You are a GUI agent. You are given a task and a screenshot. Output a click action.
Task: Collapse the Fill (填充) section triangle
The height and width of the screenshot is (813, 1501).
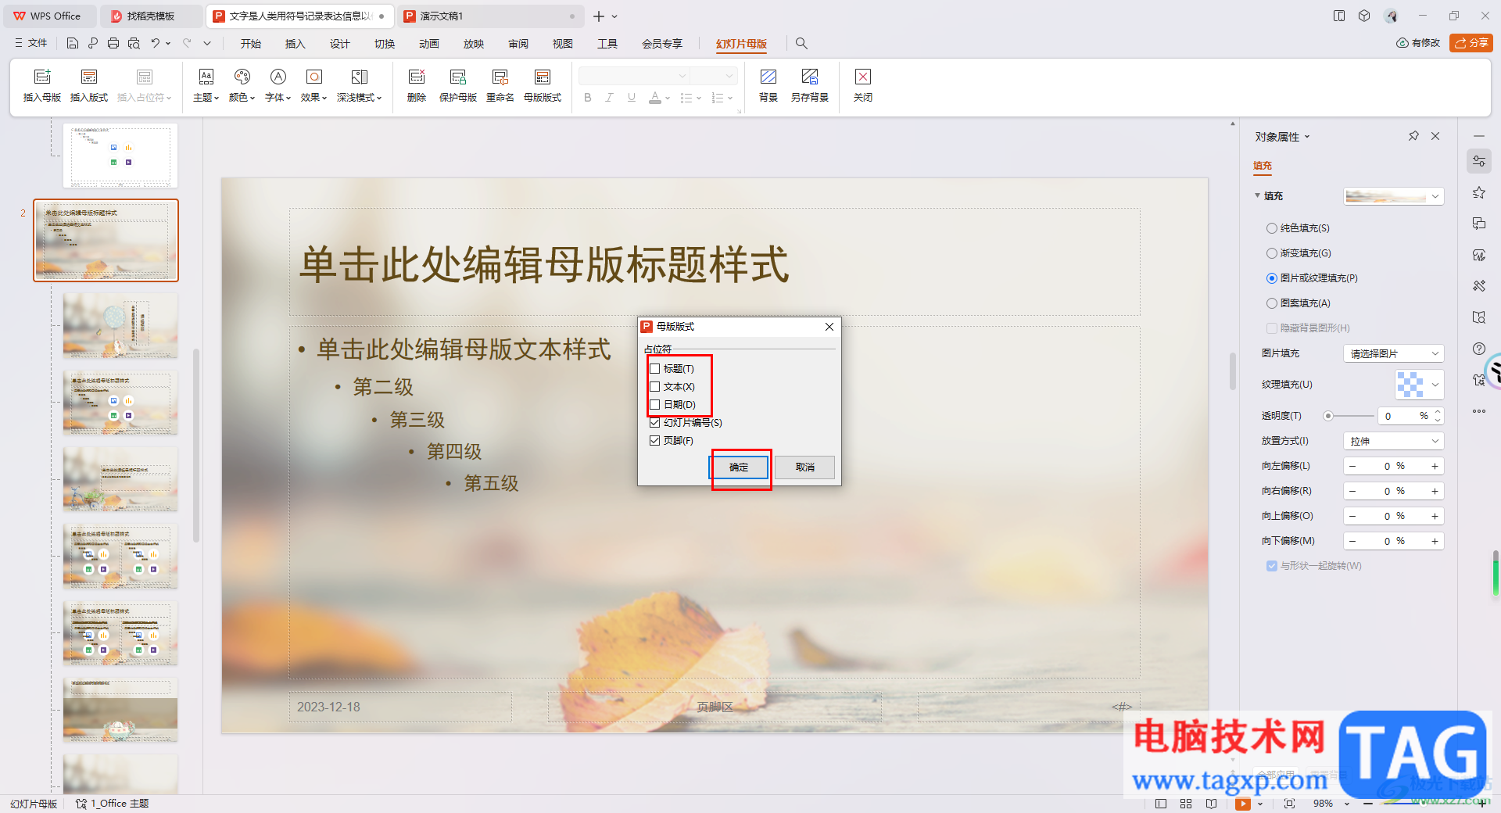click(1257, 196)
